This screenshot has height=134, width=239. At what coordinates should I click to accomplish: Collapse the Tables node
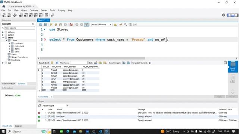click(x=6, y=41)
